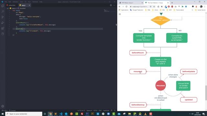The width and height of the screenshot is (207, 116).
Task: Reload the Chrome page
Action: tap(126, 6)
